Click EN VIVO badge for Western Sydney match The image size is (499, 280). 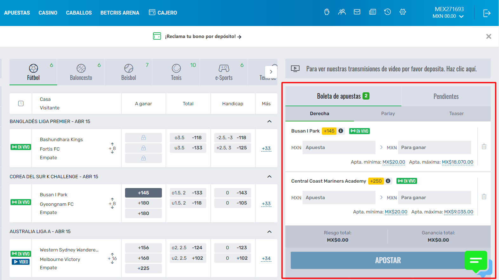tap(21, 254)
